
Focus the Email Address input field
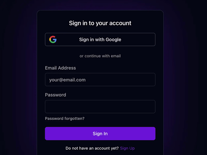pos(100,80)
